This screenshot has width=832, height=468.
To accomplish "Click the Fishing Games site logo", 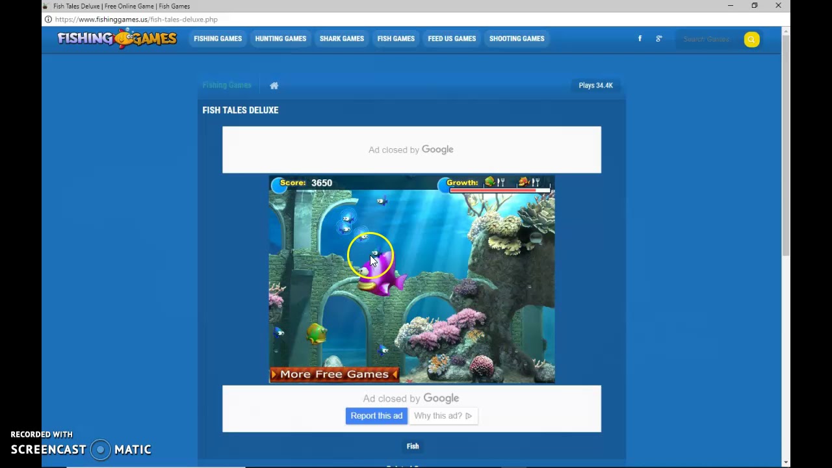I will (x=117, y=38).
